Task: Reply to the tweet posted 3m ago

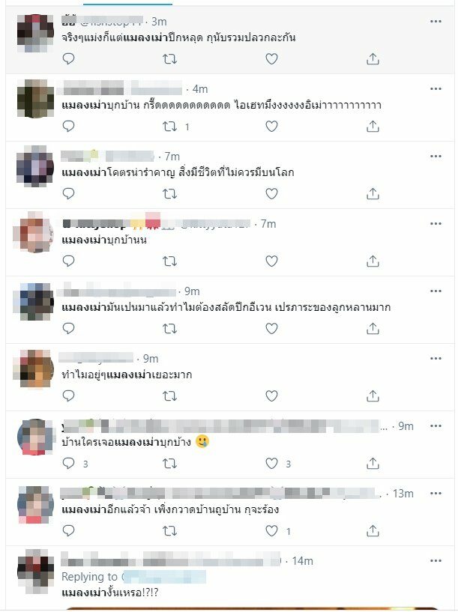Action: (x=69, y=59)
